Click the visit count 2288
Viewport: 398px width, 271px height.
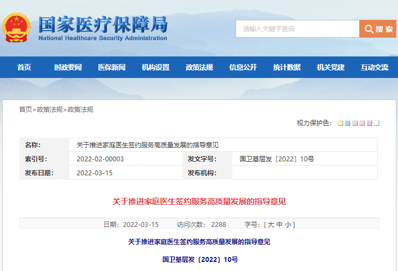click(218, 225)
